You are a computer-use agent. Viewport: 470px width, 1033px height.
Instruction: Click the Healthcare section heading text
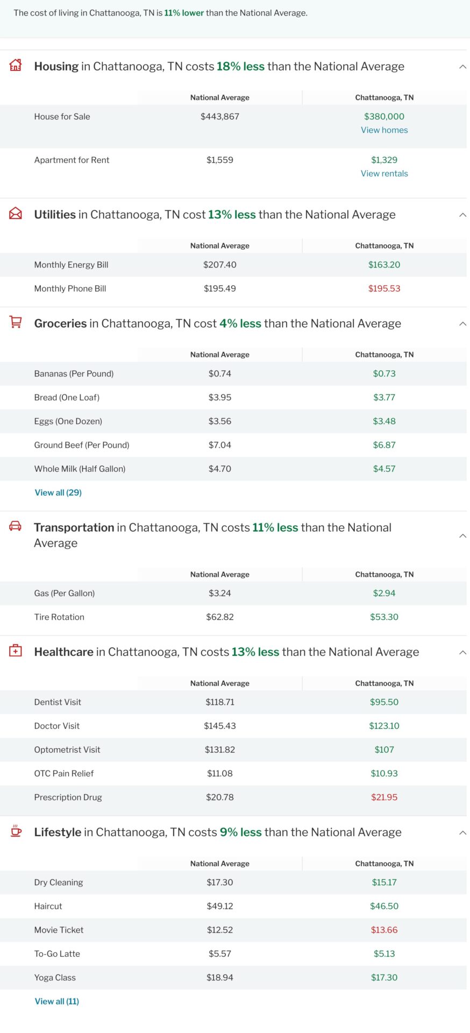[x=226, y=652]
